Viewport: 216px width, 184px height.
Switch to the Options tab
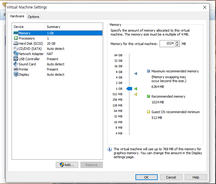click(34, 17)
